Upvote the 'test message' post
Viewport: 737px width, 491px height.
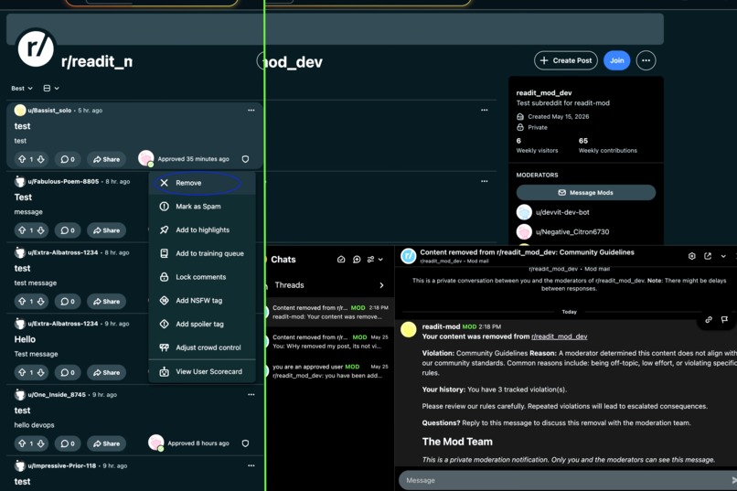click(x=22, y=301)
